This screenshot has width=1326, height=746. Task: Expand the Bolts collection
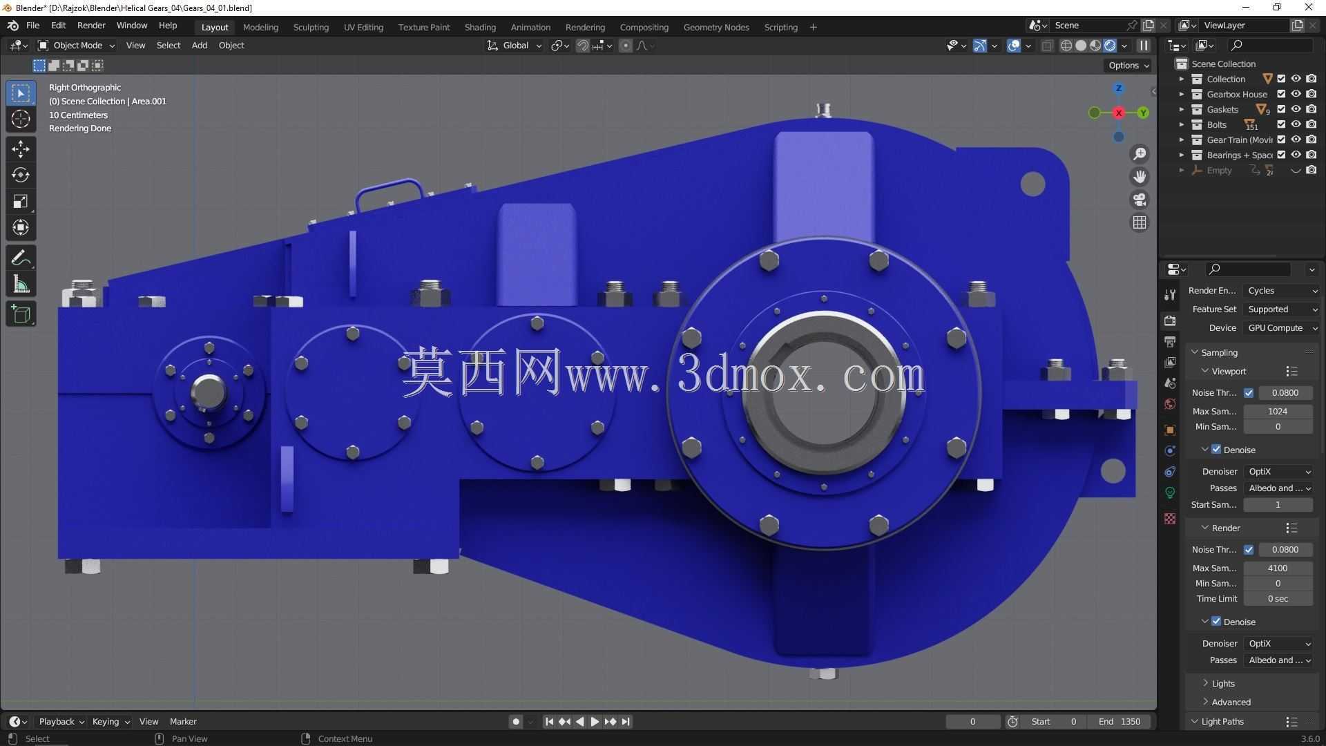click(x=1182, y=124)
